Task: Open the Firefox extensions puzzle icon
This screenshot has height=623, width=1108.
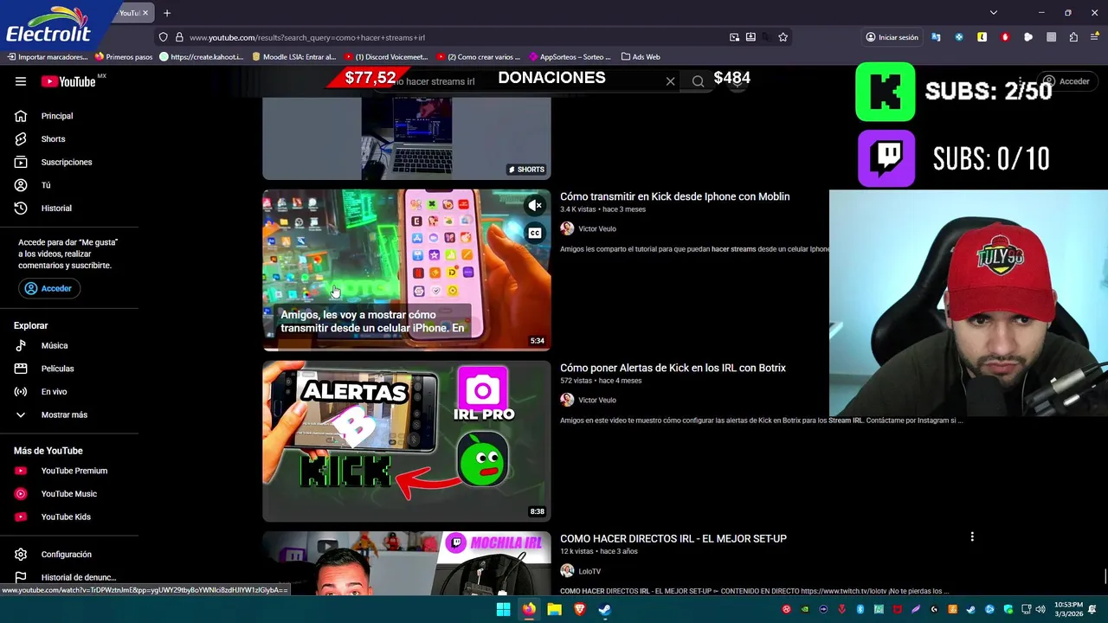Action: [1073, 37]
